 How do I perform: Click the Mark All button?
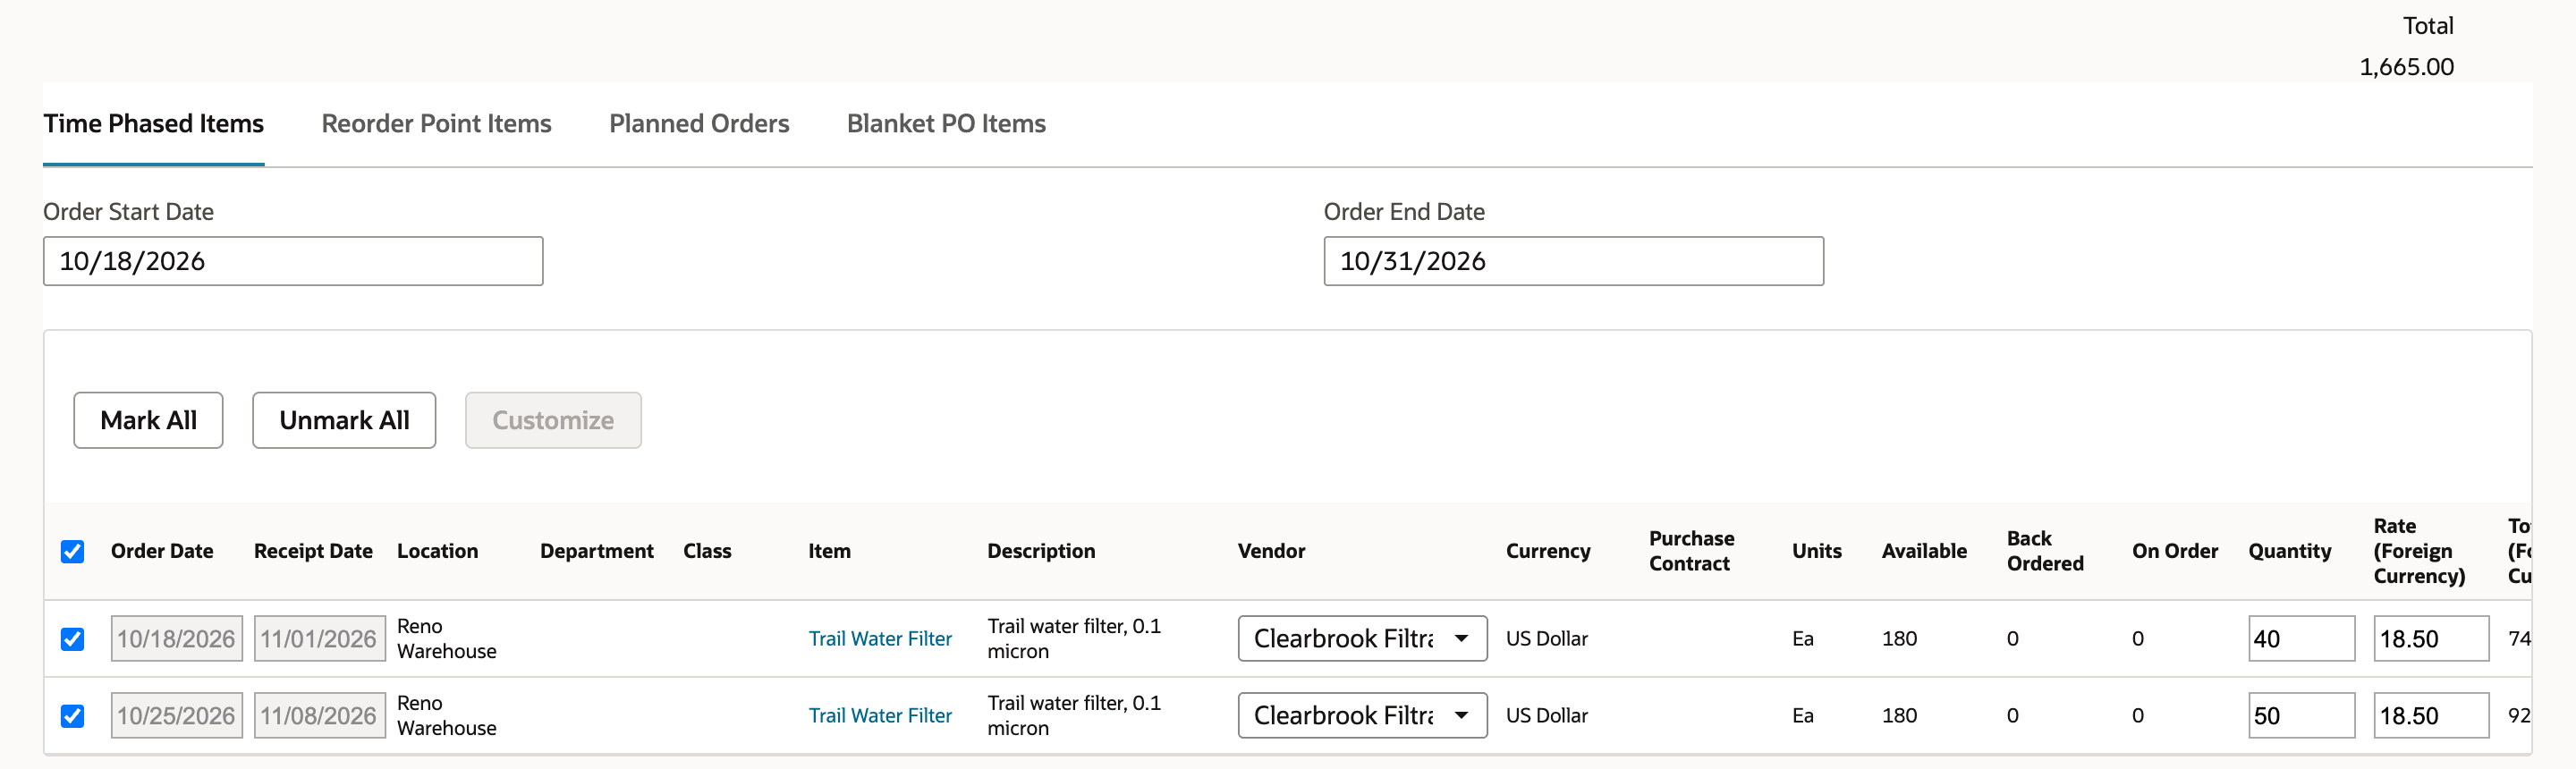(x=148, y=420)
